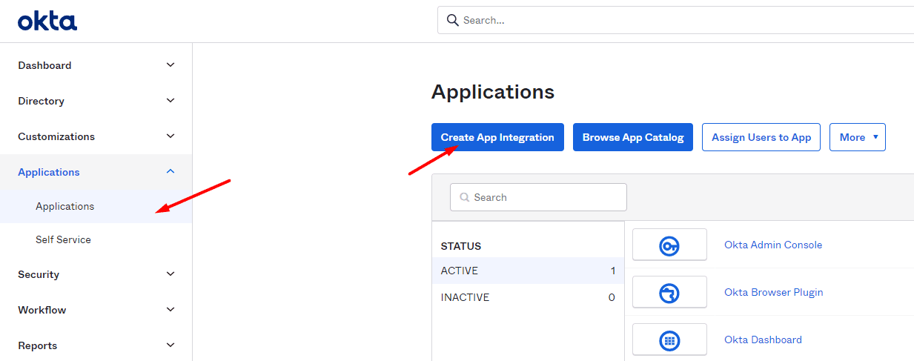Expand the Reports menu chevron
Viewport: 914px width, 361px height.
click(x=170, y=345)
